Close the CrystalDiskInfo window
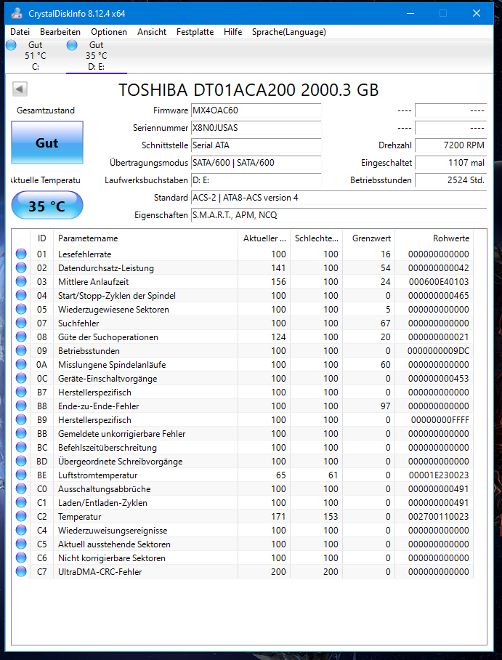Viewport: 502px width, 660px height. [x=477, y=14]
